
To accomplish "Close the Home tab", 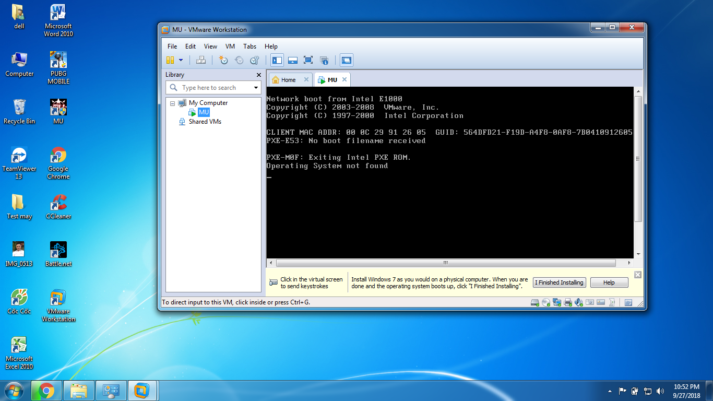I will (306, 80).
